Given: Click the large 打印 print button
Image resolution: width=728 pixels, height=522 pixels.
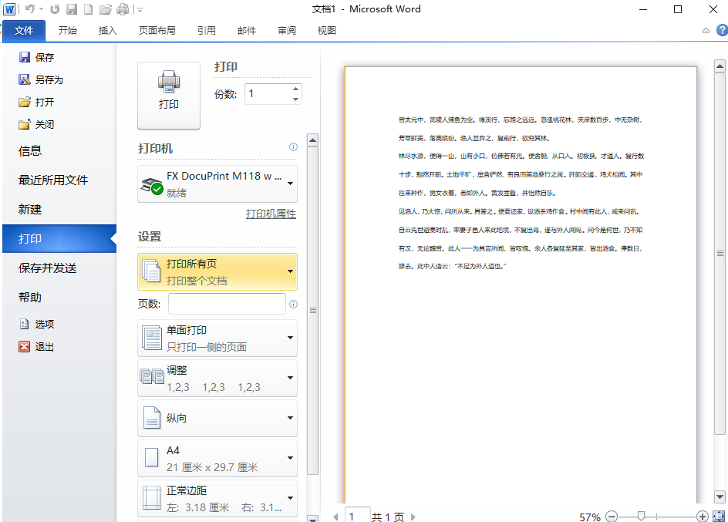Looking at the screenshot, I should tap(169, 96).
